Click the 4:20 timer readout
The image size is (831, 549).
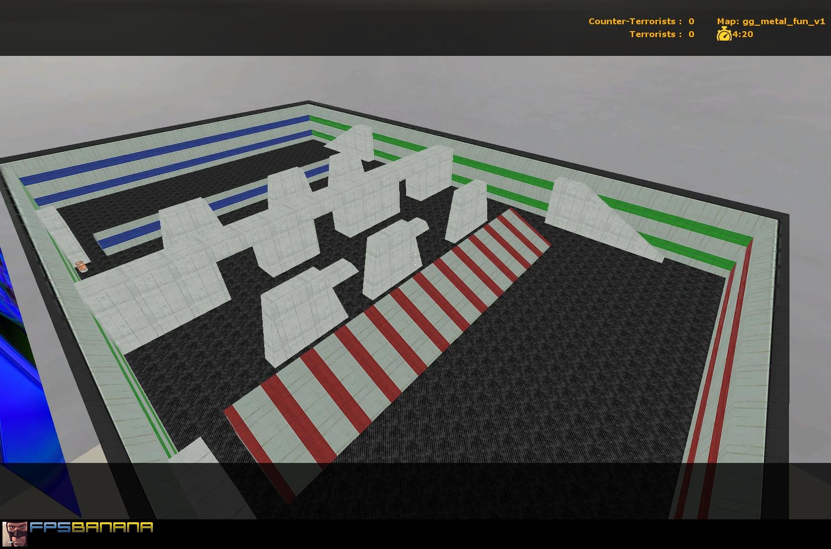coord(743,34)
